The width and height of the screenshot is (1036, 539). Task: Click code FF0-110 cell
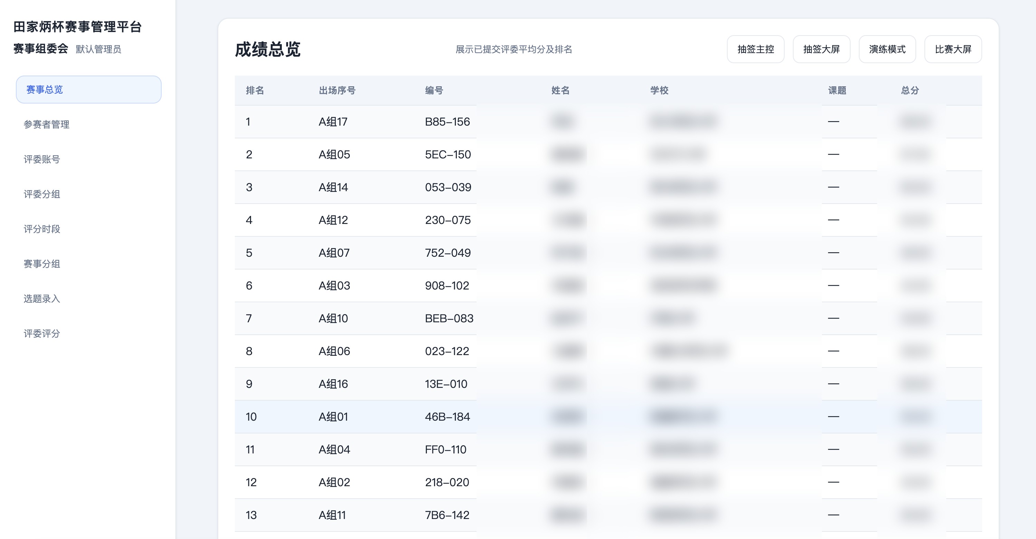pyautogui.click(x=445, y=449)
